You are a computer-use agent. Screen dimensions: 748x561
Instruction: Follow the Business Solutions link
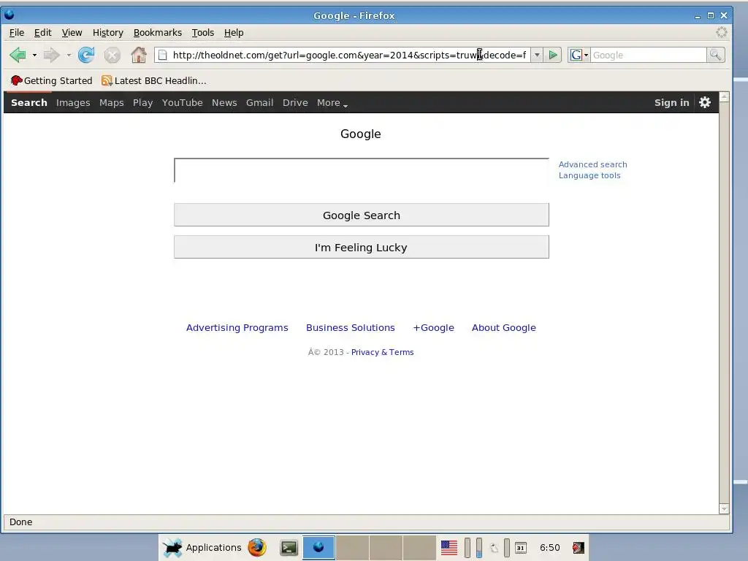(350, 328)
